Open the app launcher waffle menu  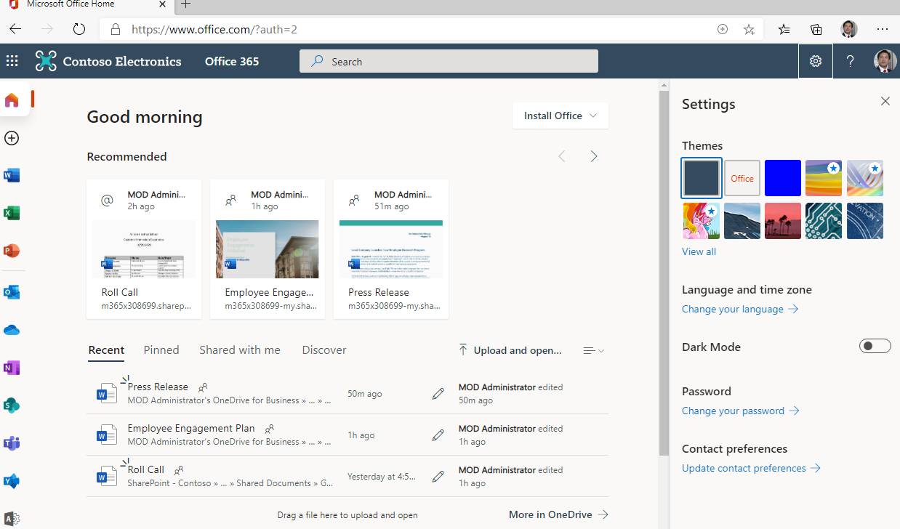pos(12,62)
